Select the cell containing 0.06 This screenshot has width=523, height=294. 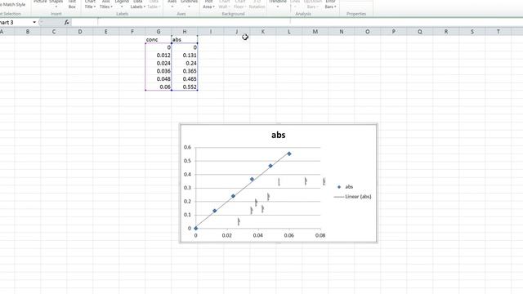click(x=159, y=87)
